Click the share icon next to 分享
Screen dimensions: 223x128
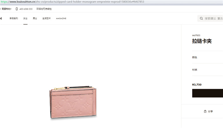205,111
